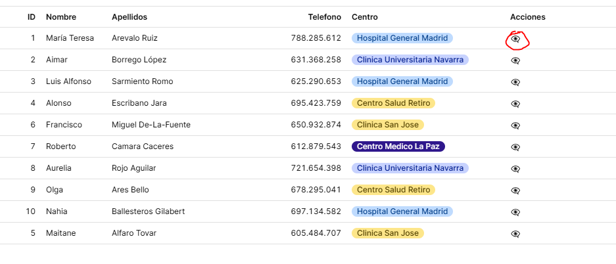Screen dimensions: 616x264
Task: Click Centro Salud Retiro badge for Olga
Action: [393, 190]
